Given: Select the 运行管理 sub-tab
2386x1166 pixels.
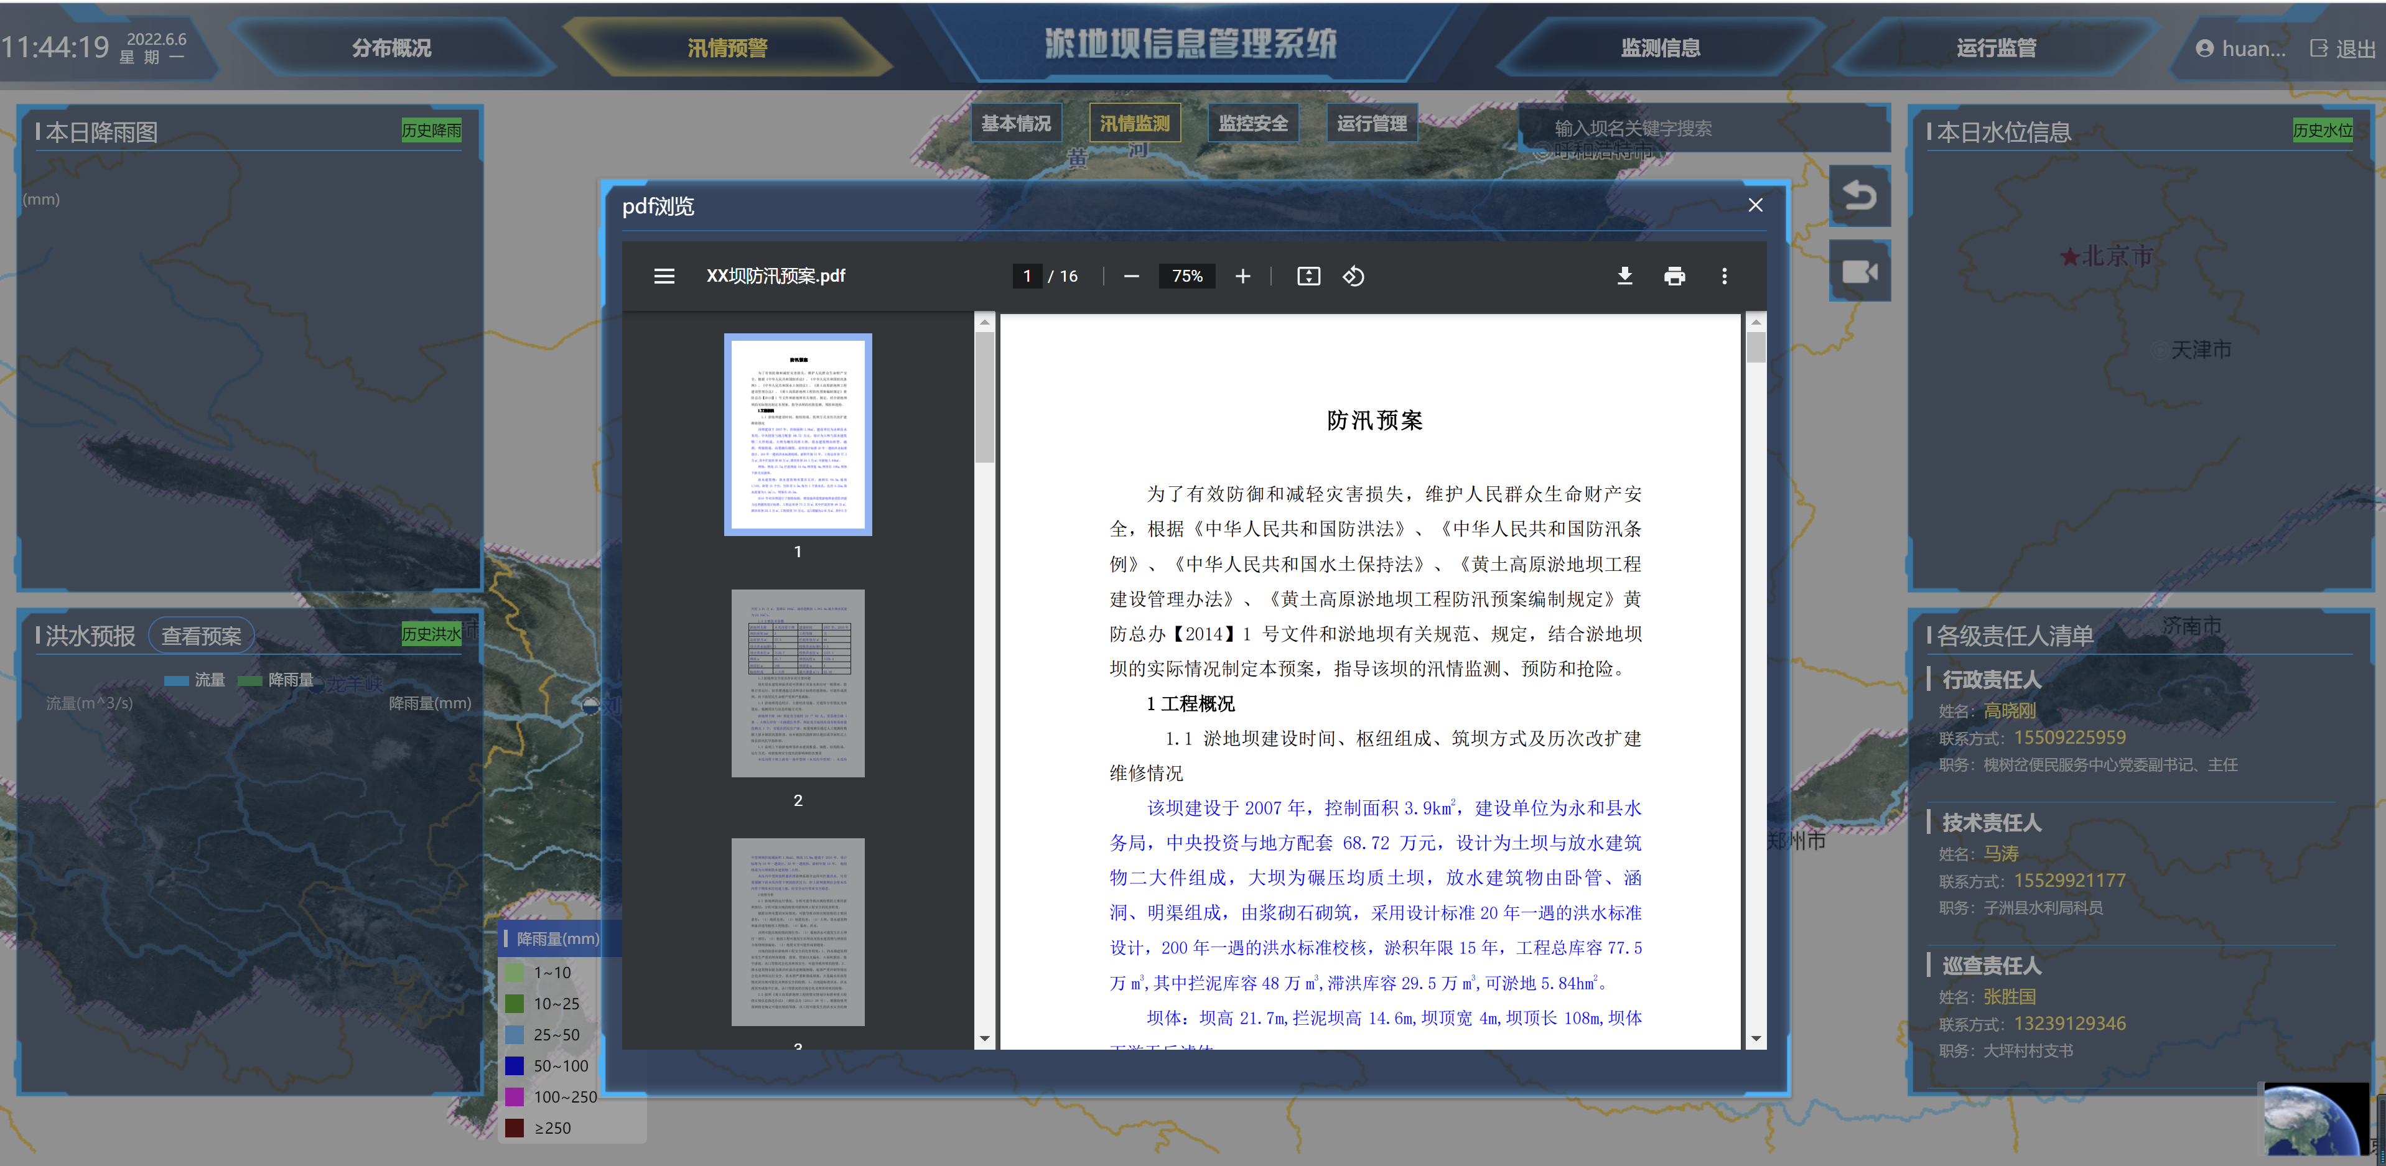Looking at the screenshot, I should pos(1372,123).
